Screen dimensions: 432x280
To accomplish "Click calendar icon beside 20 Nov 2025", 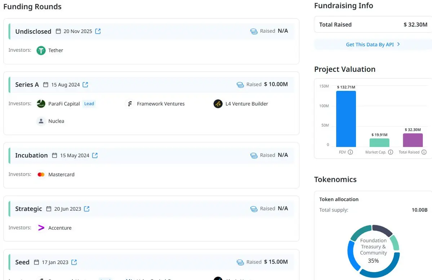I will tap(58, 31).
